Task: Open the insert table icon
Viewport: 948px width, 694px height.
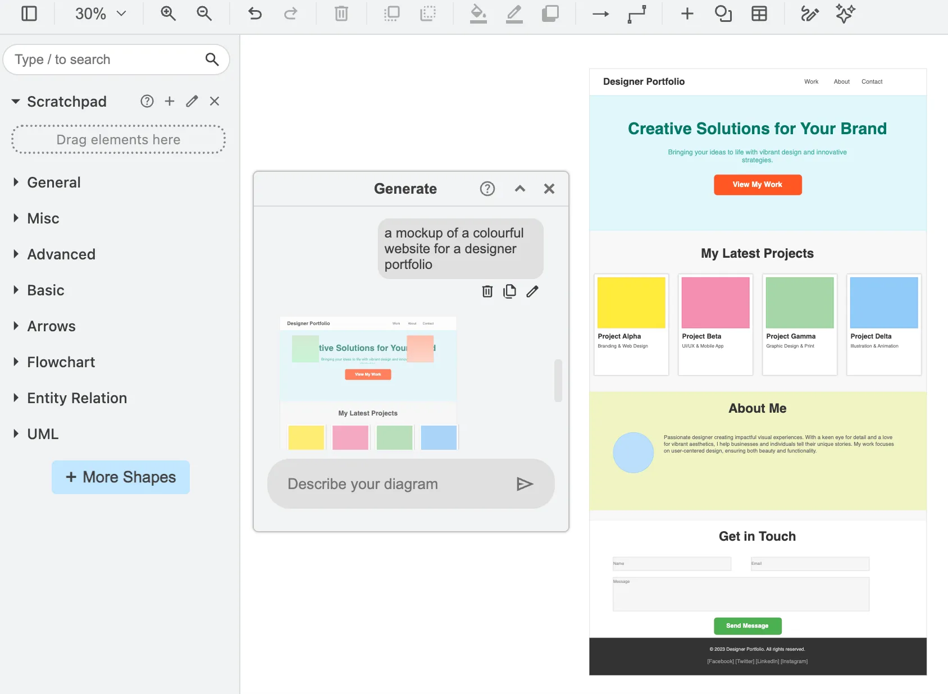Action: pyautogui.click(x=759, y=13)
